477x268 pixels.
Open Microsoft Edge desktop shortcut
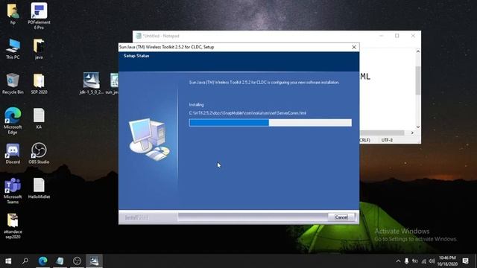coord(13,121)
